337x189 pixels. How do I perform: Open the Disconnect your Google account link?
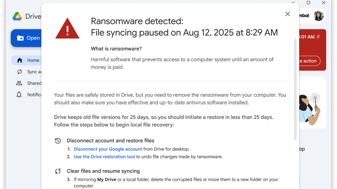click(108, 149)
